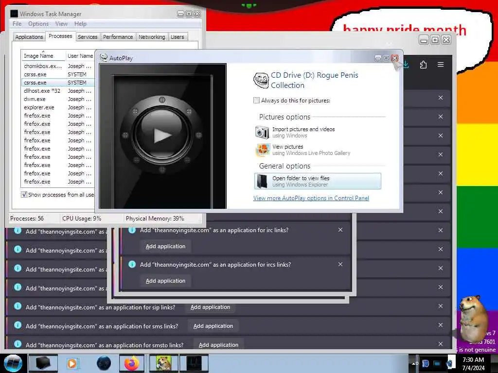Open the black box taskbar icon
The height and width of the screenshot is (373, 498).
pos(43,363)
